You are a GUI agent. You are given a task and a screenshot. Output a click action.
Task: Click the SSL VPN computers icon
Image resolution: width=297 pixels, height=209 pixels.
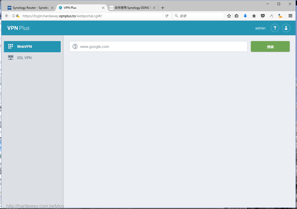pyautogui.click(x=11, y=57)
